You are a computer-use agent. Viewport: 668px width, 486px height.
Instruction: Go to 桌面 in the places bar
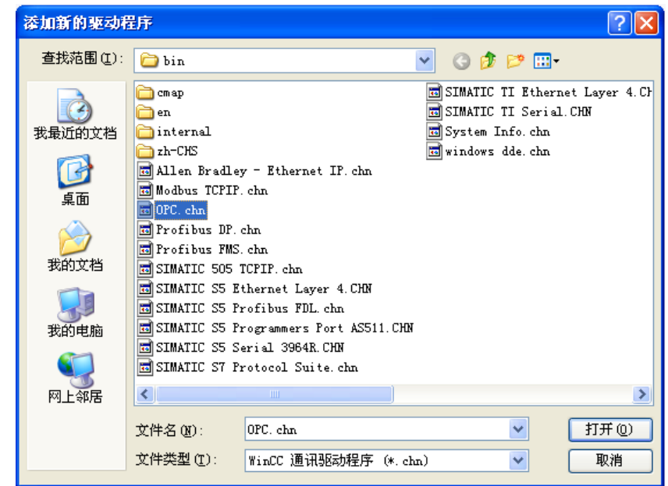[76, 180]
